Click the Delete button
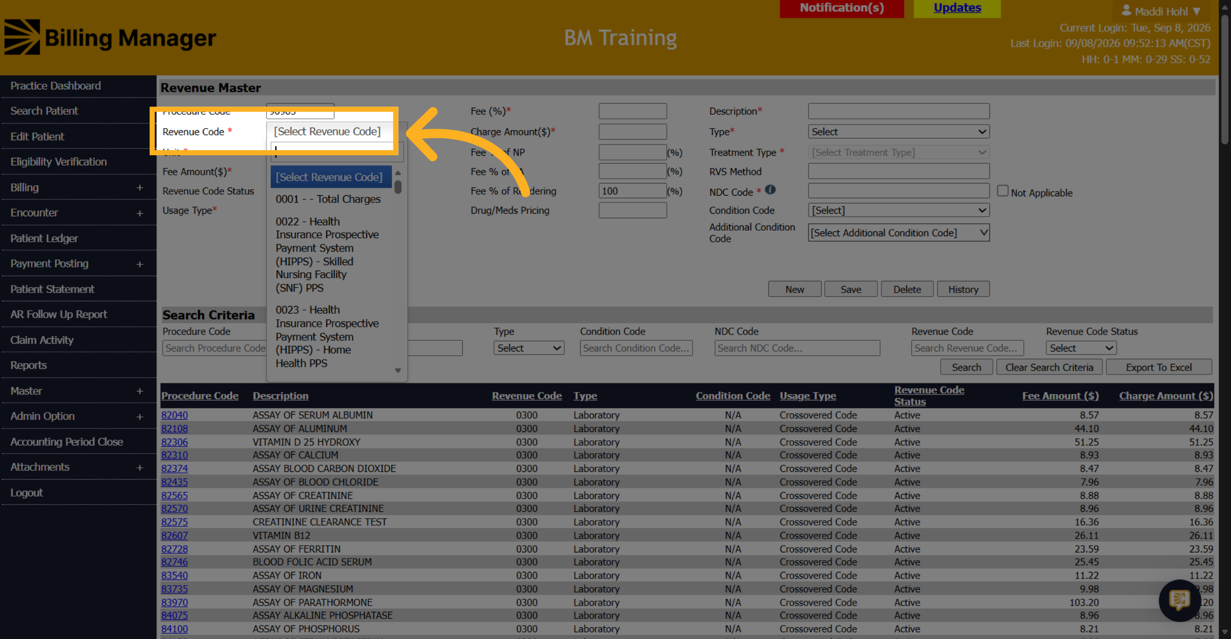Screen dimensions: 1231x639 907,289
